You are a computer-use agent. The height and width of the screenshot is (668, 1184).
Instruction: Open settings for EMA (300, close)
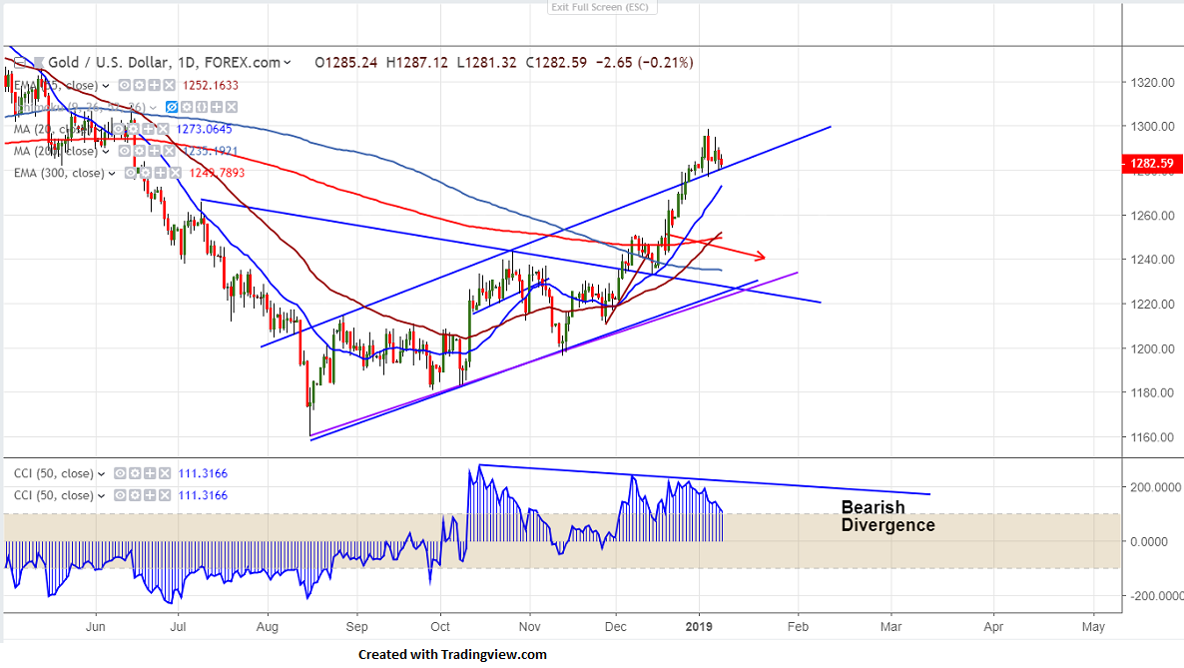145,173
